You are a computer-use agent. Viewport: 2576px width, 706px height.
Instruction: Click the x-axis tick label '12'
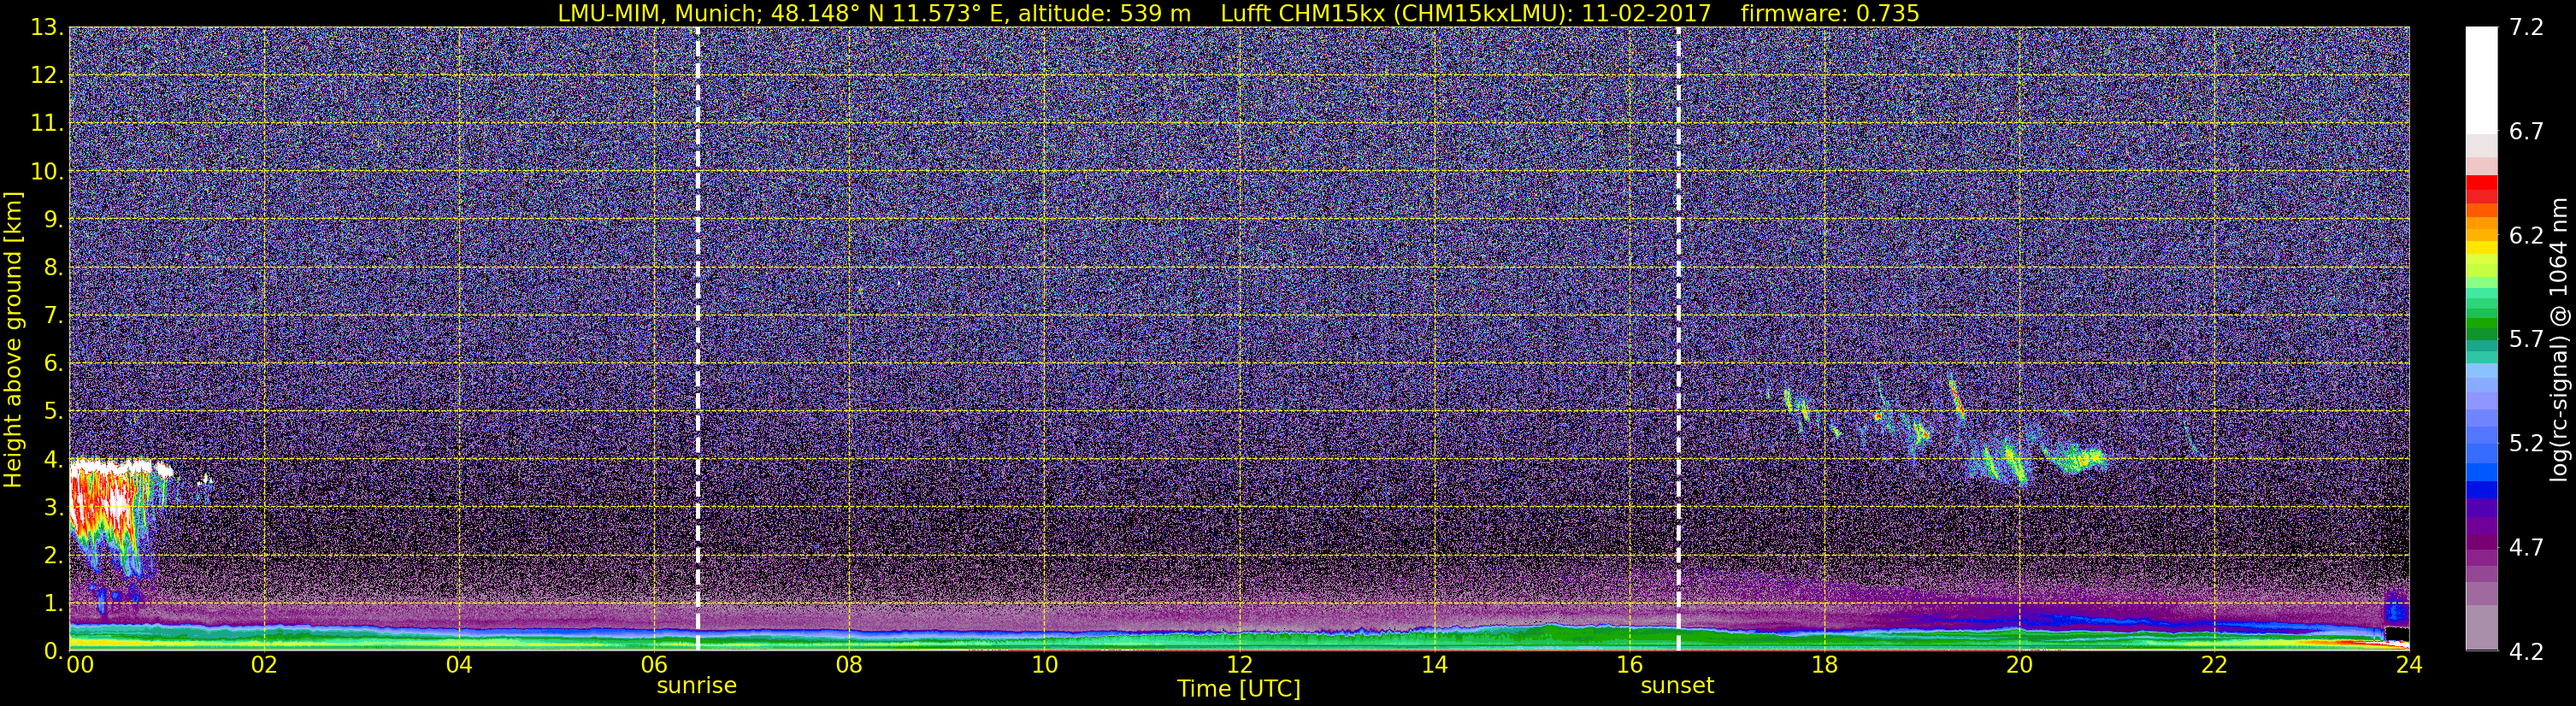[1239, 665]
